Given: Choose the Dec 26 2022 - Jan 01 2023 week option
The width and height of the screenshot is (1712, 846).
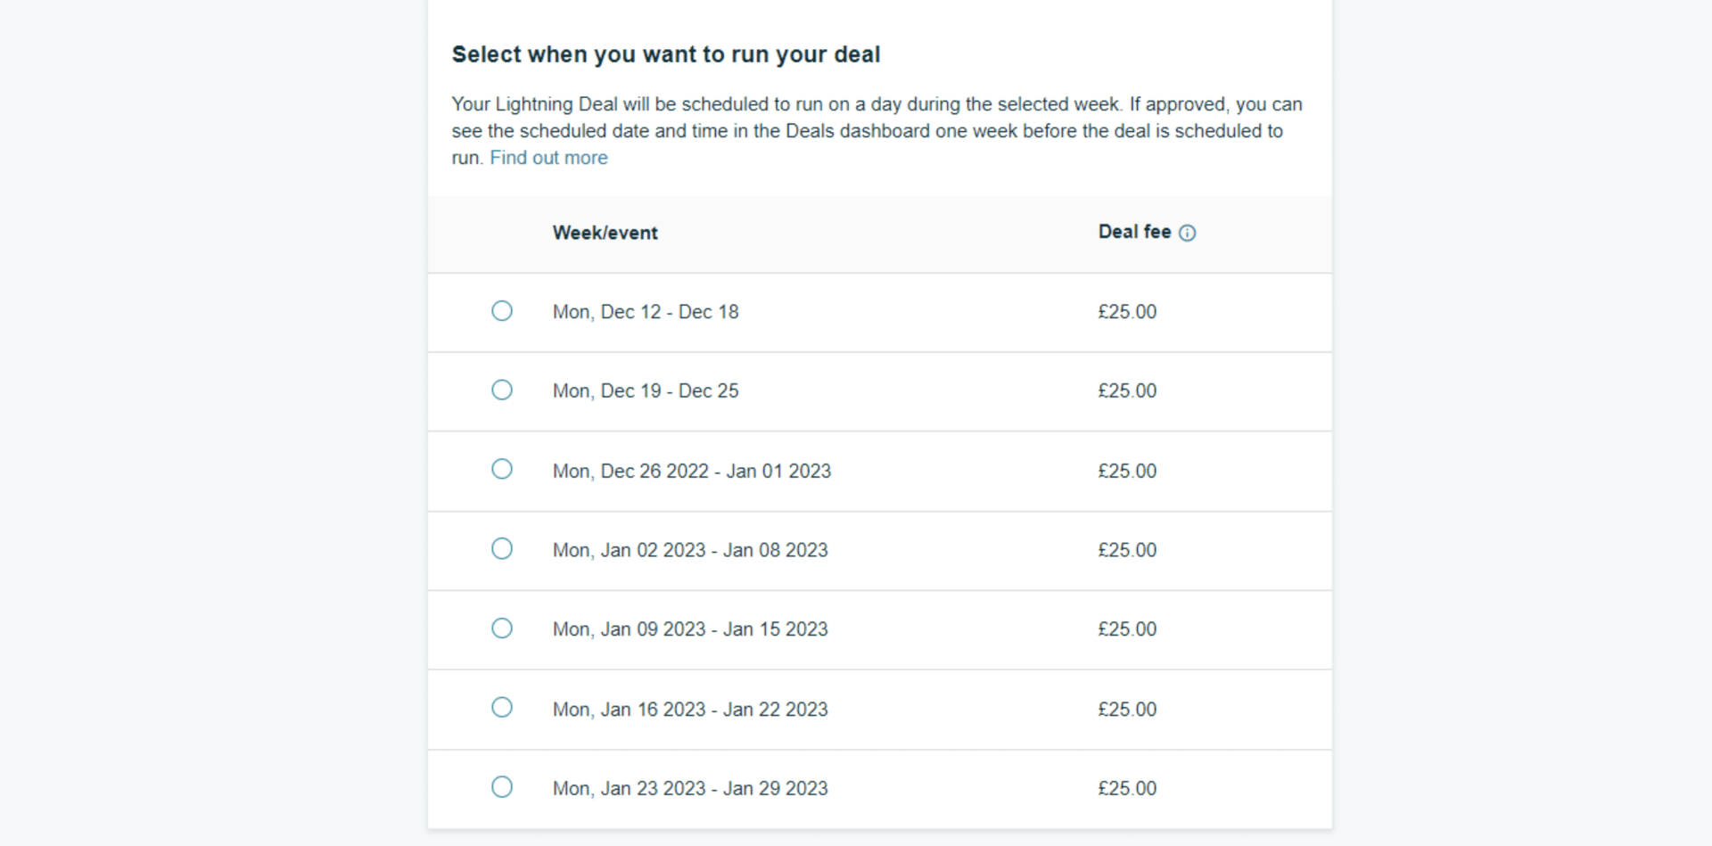Looking at the screenshot, I should tap(502, 469).
